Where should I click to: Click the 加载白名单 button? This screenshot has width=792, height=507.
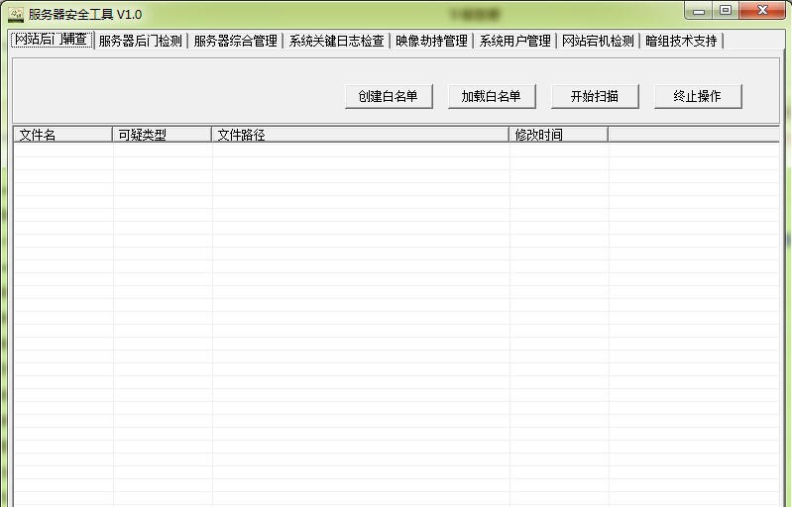(x=492, y=96)
